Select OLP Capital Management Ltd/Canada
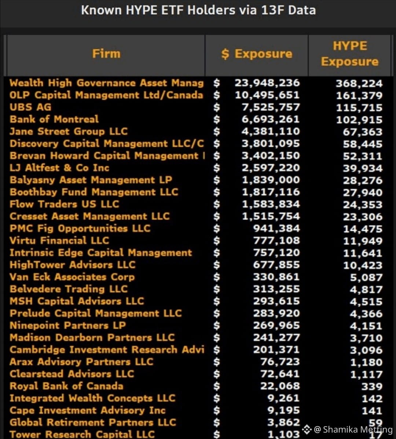Screen dimensions: 396x439 click(106, 95)
